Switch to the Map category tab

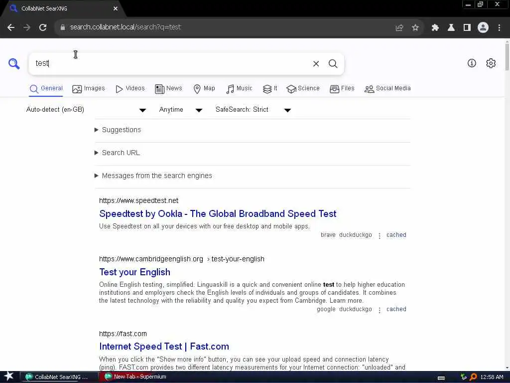point(204,89)
